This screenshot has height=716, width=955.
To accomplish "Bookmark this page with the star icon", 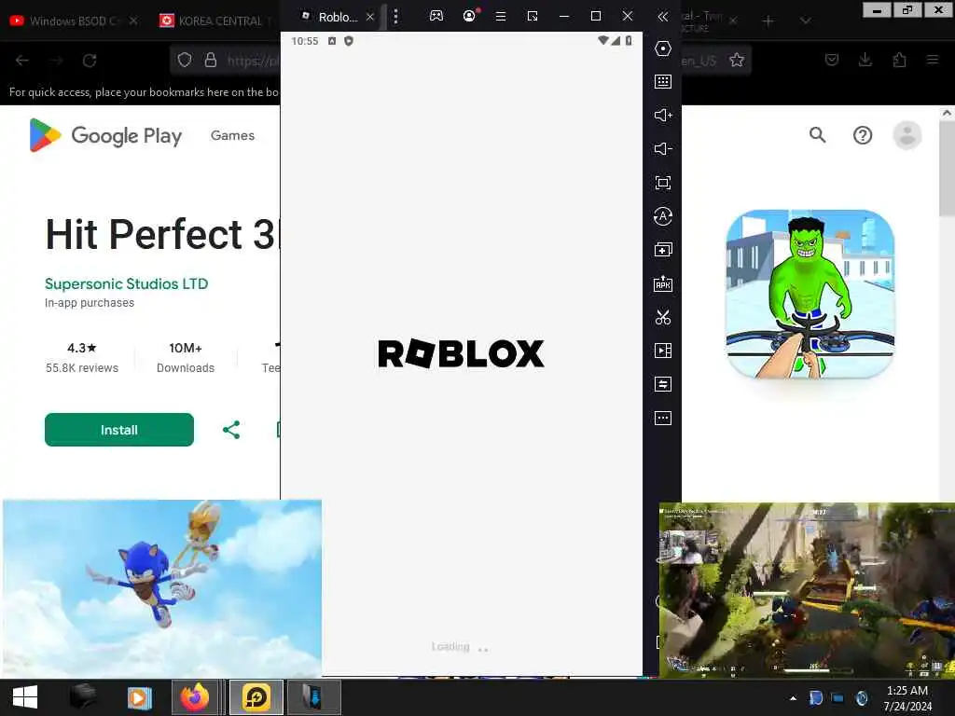I will point(737,60).
